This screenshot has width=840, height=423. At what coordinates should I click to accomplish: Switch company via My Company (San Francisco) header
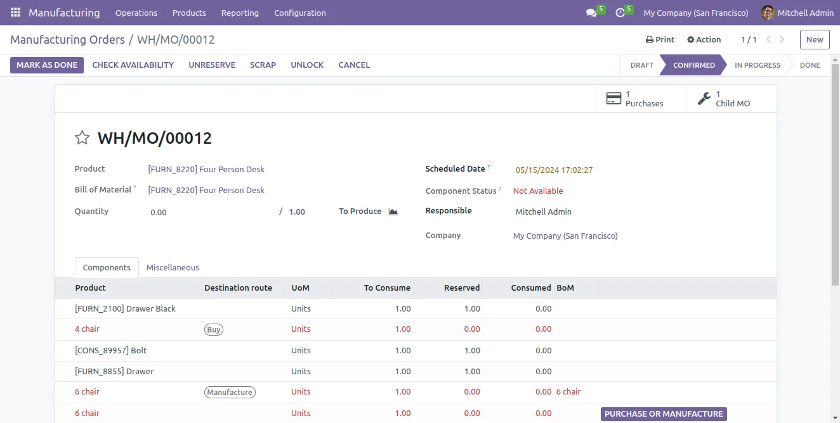[696, 13]
